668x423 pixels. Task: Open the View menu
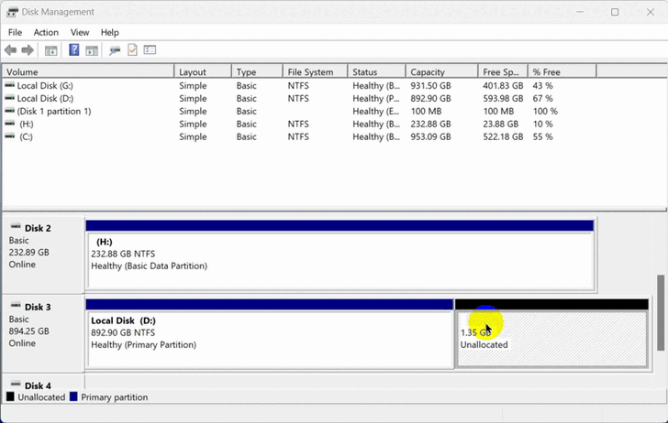pos(80,32)
